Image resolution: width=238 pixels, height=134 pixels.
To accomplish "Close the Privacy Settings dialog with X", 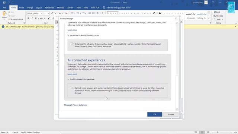I will point(176,19).
